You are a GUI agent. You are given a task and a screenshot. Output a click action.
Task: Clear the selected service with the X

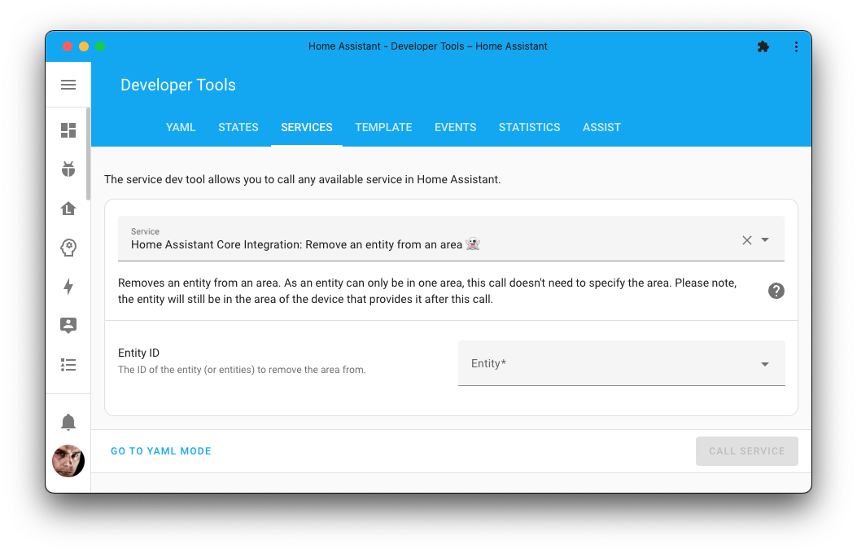746,239
